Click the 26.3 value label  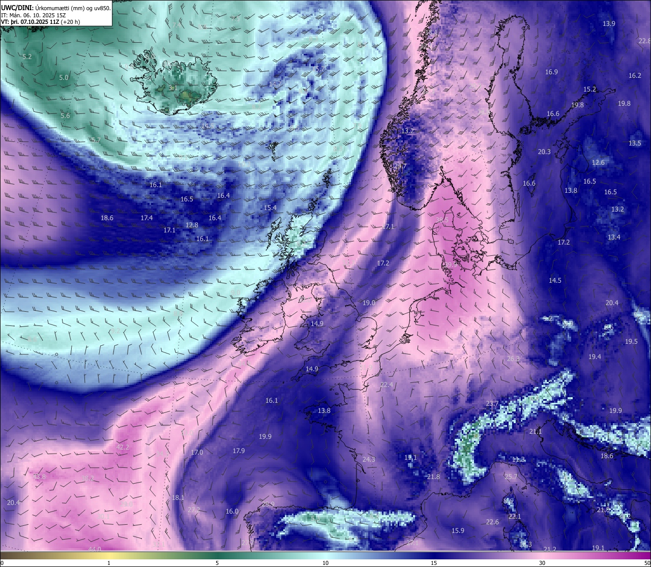coord(513,359)
